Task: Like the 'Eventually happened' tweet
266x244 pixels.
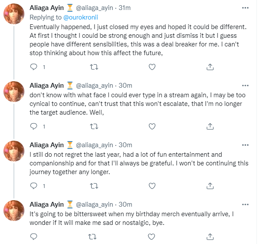Action: pyautogui.click(x=152, y=67)
